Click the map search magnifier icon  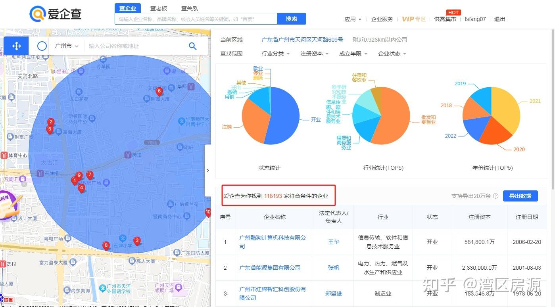point(193,46)
